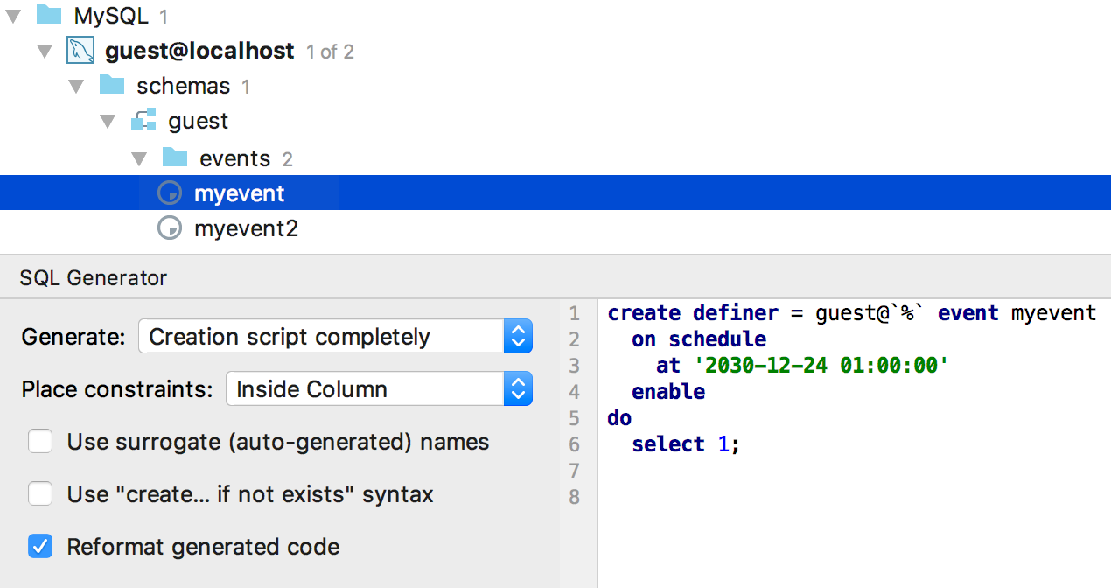Click the 'create definer' code line
This screenshot has height=588, width=1111.
pyautogui.click(x=852, y=312)
